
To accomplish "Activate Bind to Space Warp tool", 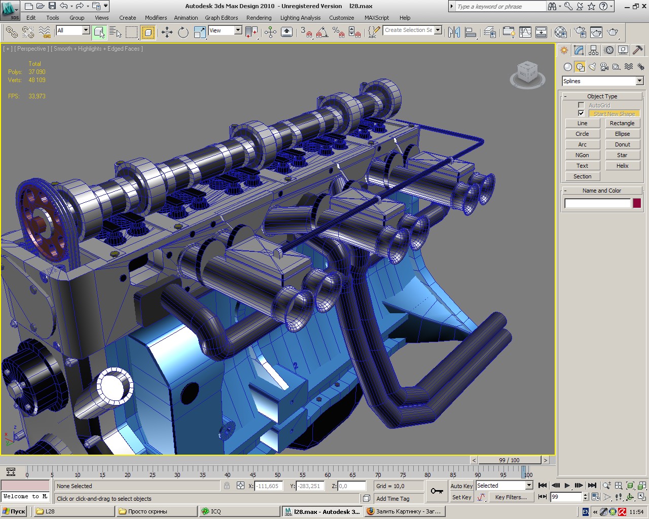I will 45,32.
